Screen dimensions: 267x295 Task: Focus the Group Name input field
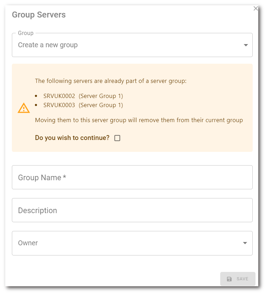132,177
